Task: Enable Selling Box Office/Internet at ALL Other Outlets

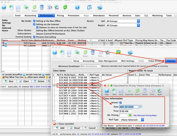Action: pyautogui.click(x=34, y=30)
